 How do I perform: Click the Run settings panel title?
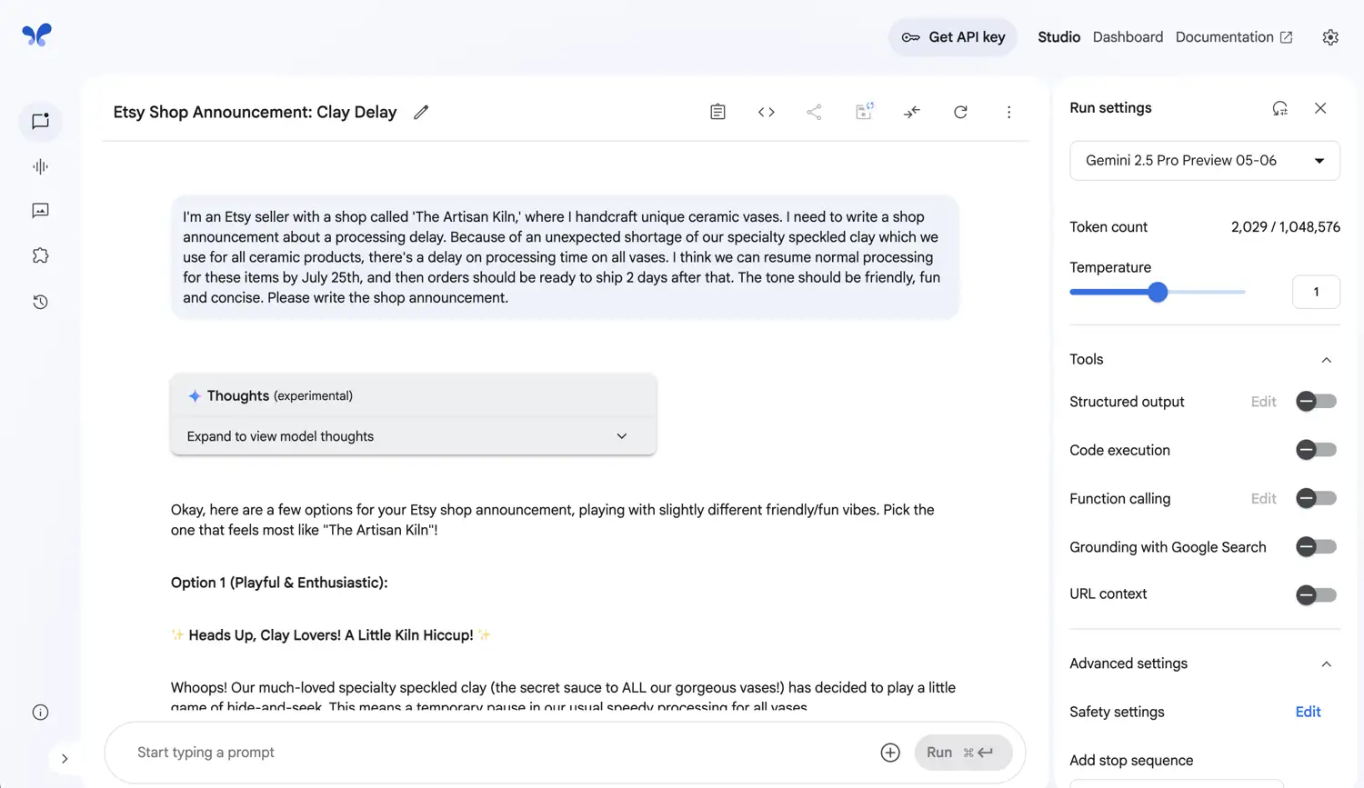(x=1110, y=108)
